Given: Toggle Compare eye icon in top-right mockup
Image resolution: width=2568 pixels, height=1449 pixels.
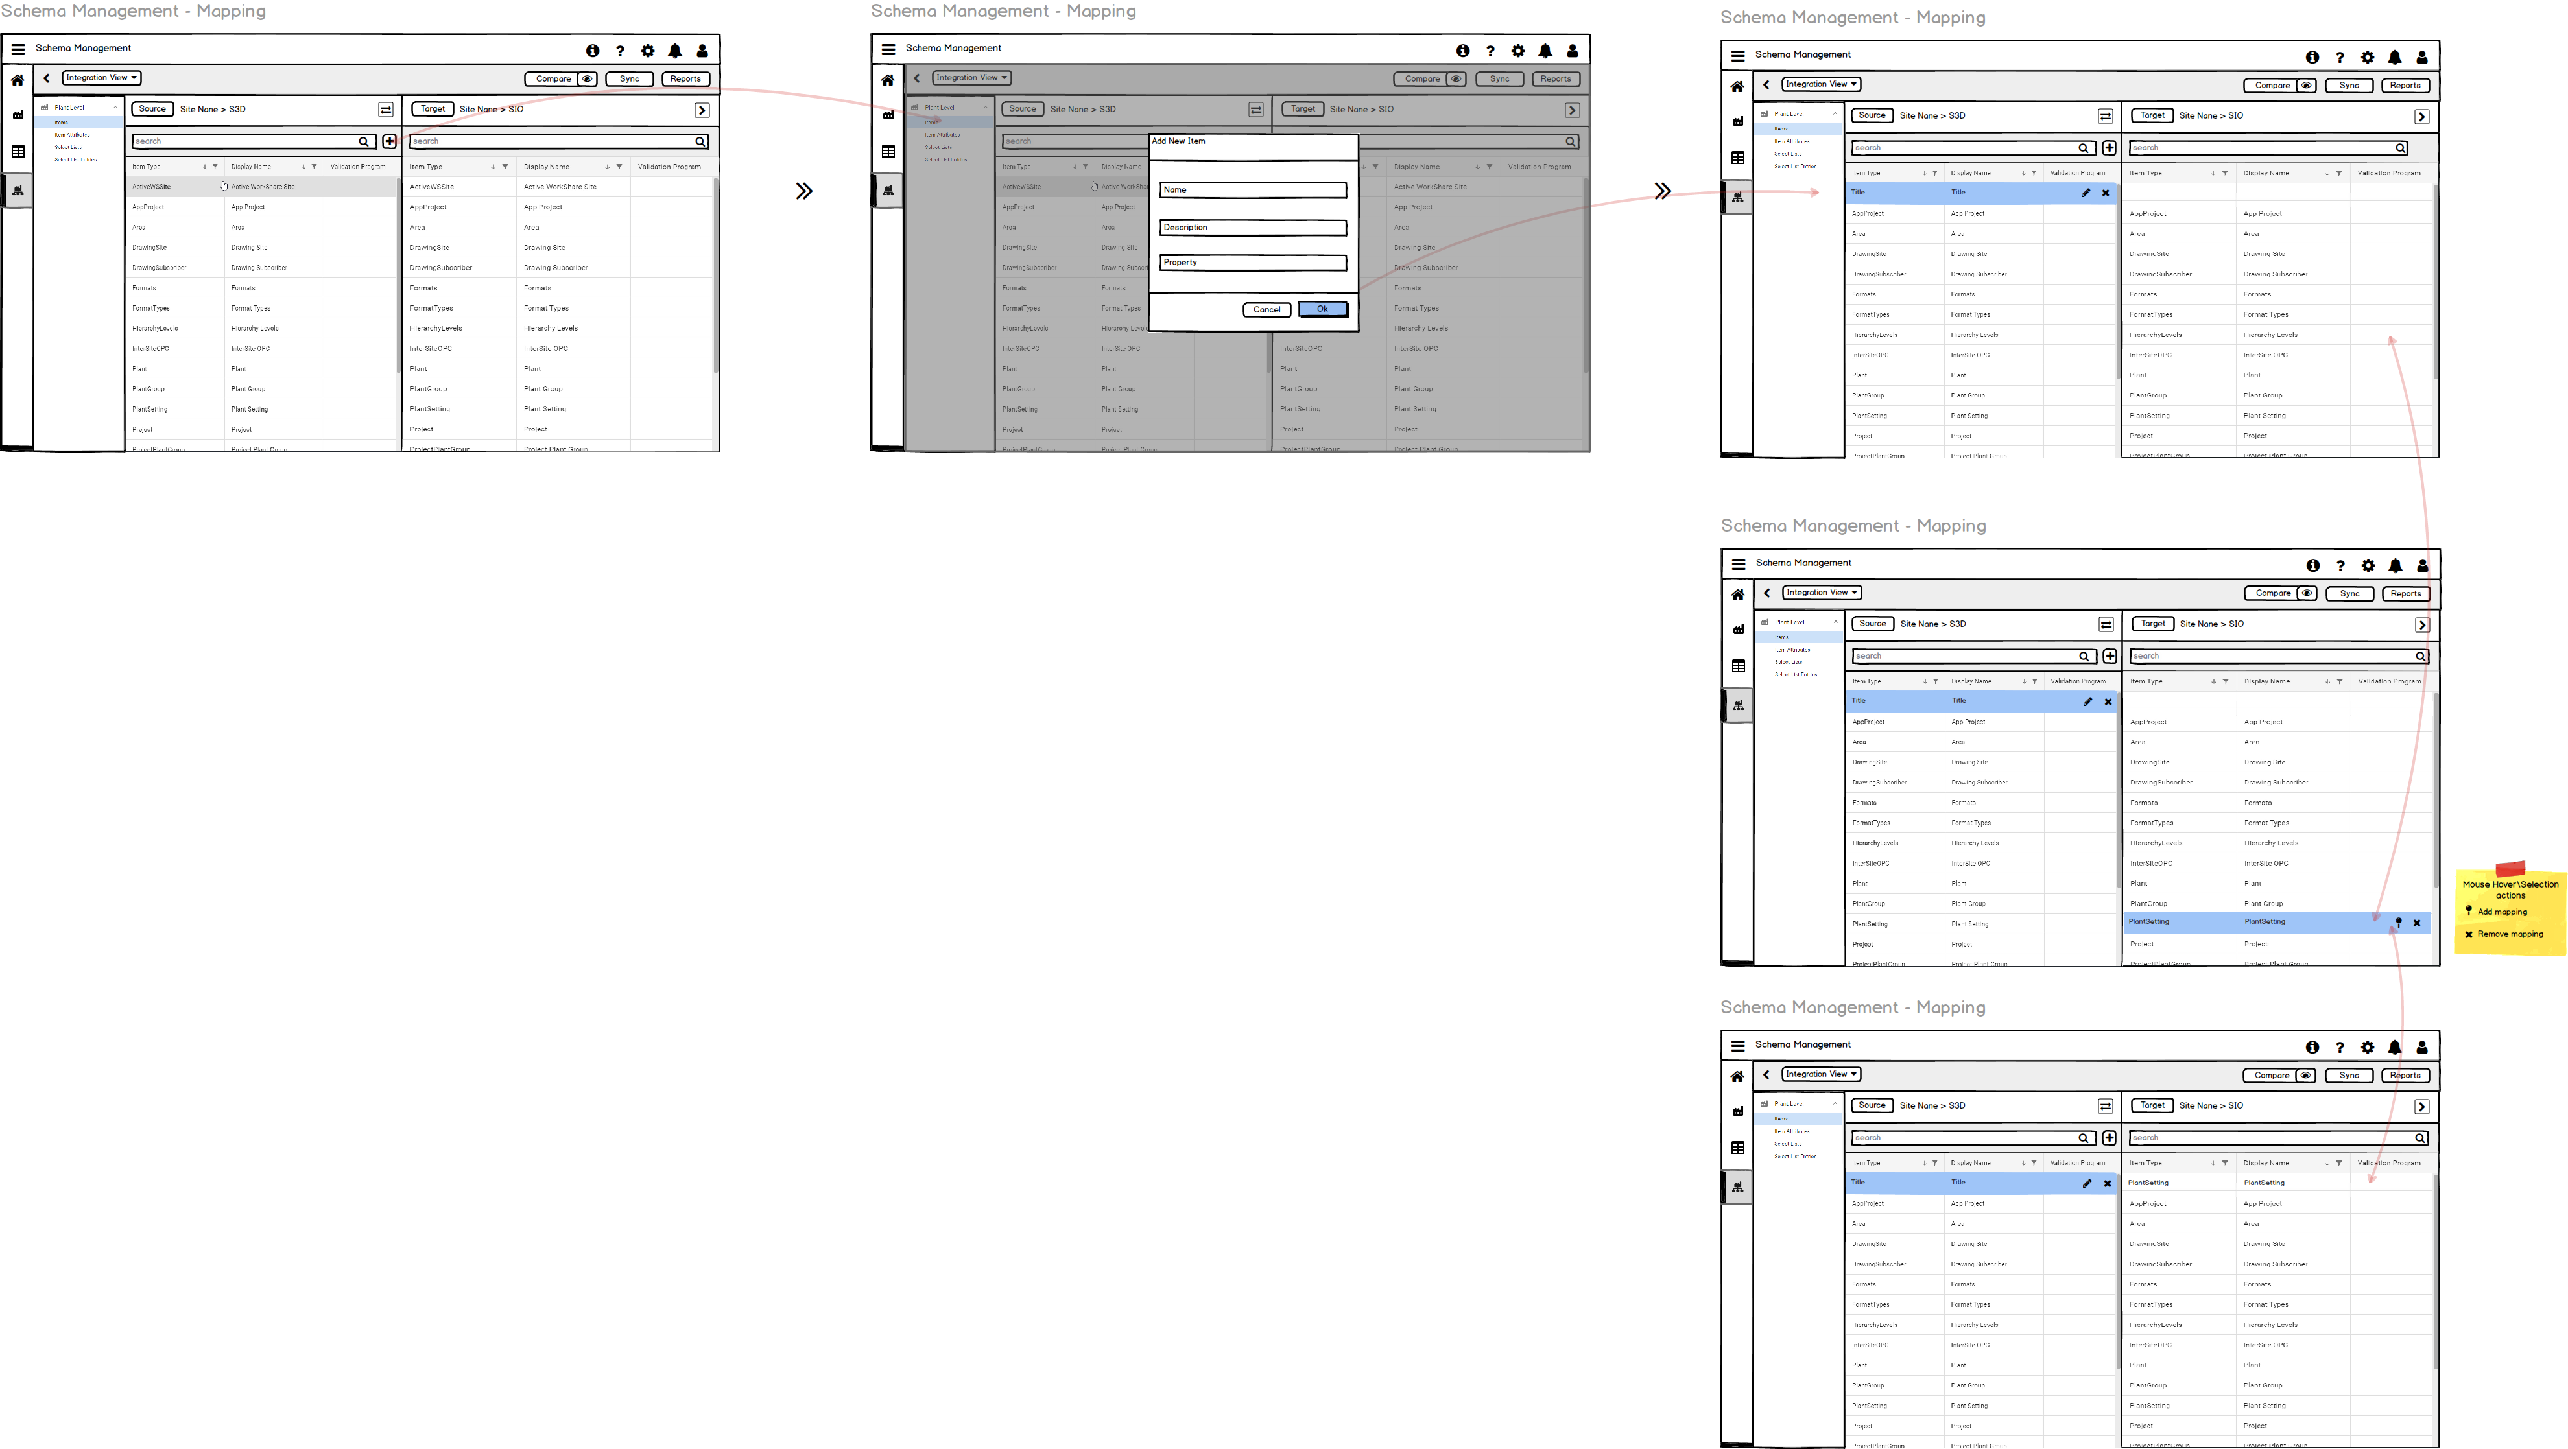Looking at the screenshot, I should [2306, 86].
